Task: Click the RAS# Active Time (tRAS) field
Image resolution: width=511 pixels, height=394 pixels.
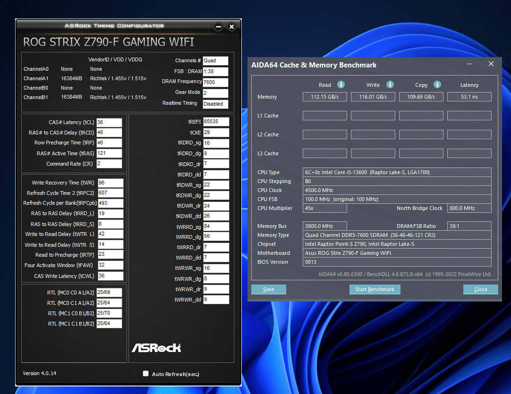Action: [109, 153]
